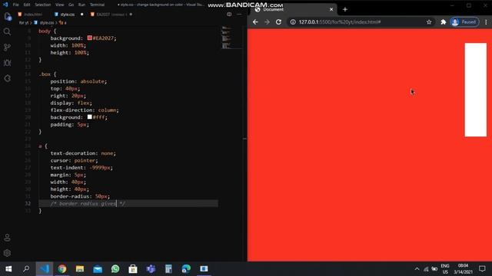Image resolution: width=492 pixels, height=276 pixels.
Task: Switch to the EA2027 untitled editor tab
Action: [111, 15]
